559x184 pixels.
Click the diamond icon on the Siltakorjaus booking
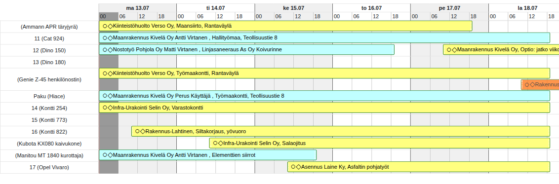(143, 131)
